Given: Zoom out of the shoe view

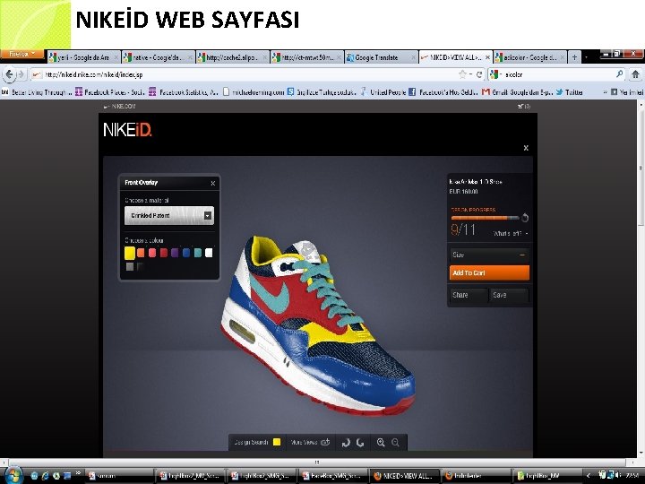Looking at the screenshot, I should 395,443.
